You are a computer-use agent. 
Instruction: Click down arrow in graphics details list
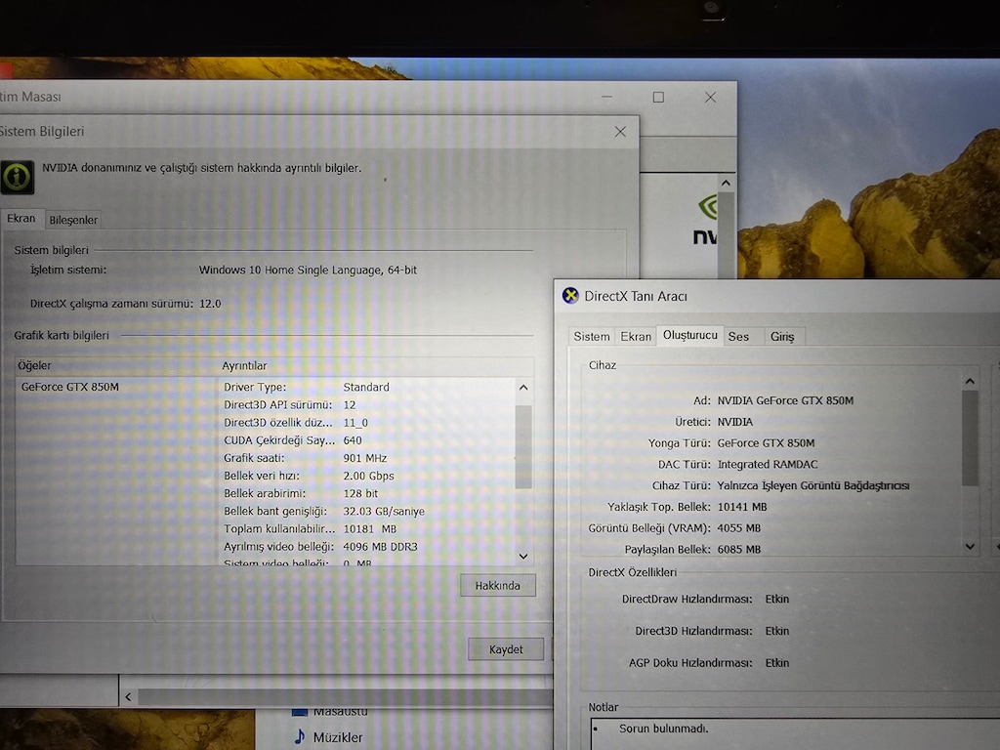point(523,556)
